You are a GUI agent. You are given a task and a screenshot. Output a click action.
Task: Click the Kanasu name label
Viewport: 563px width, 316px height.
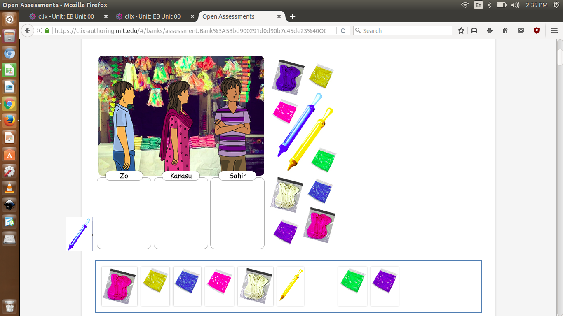click(181, 176)
